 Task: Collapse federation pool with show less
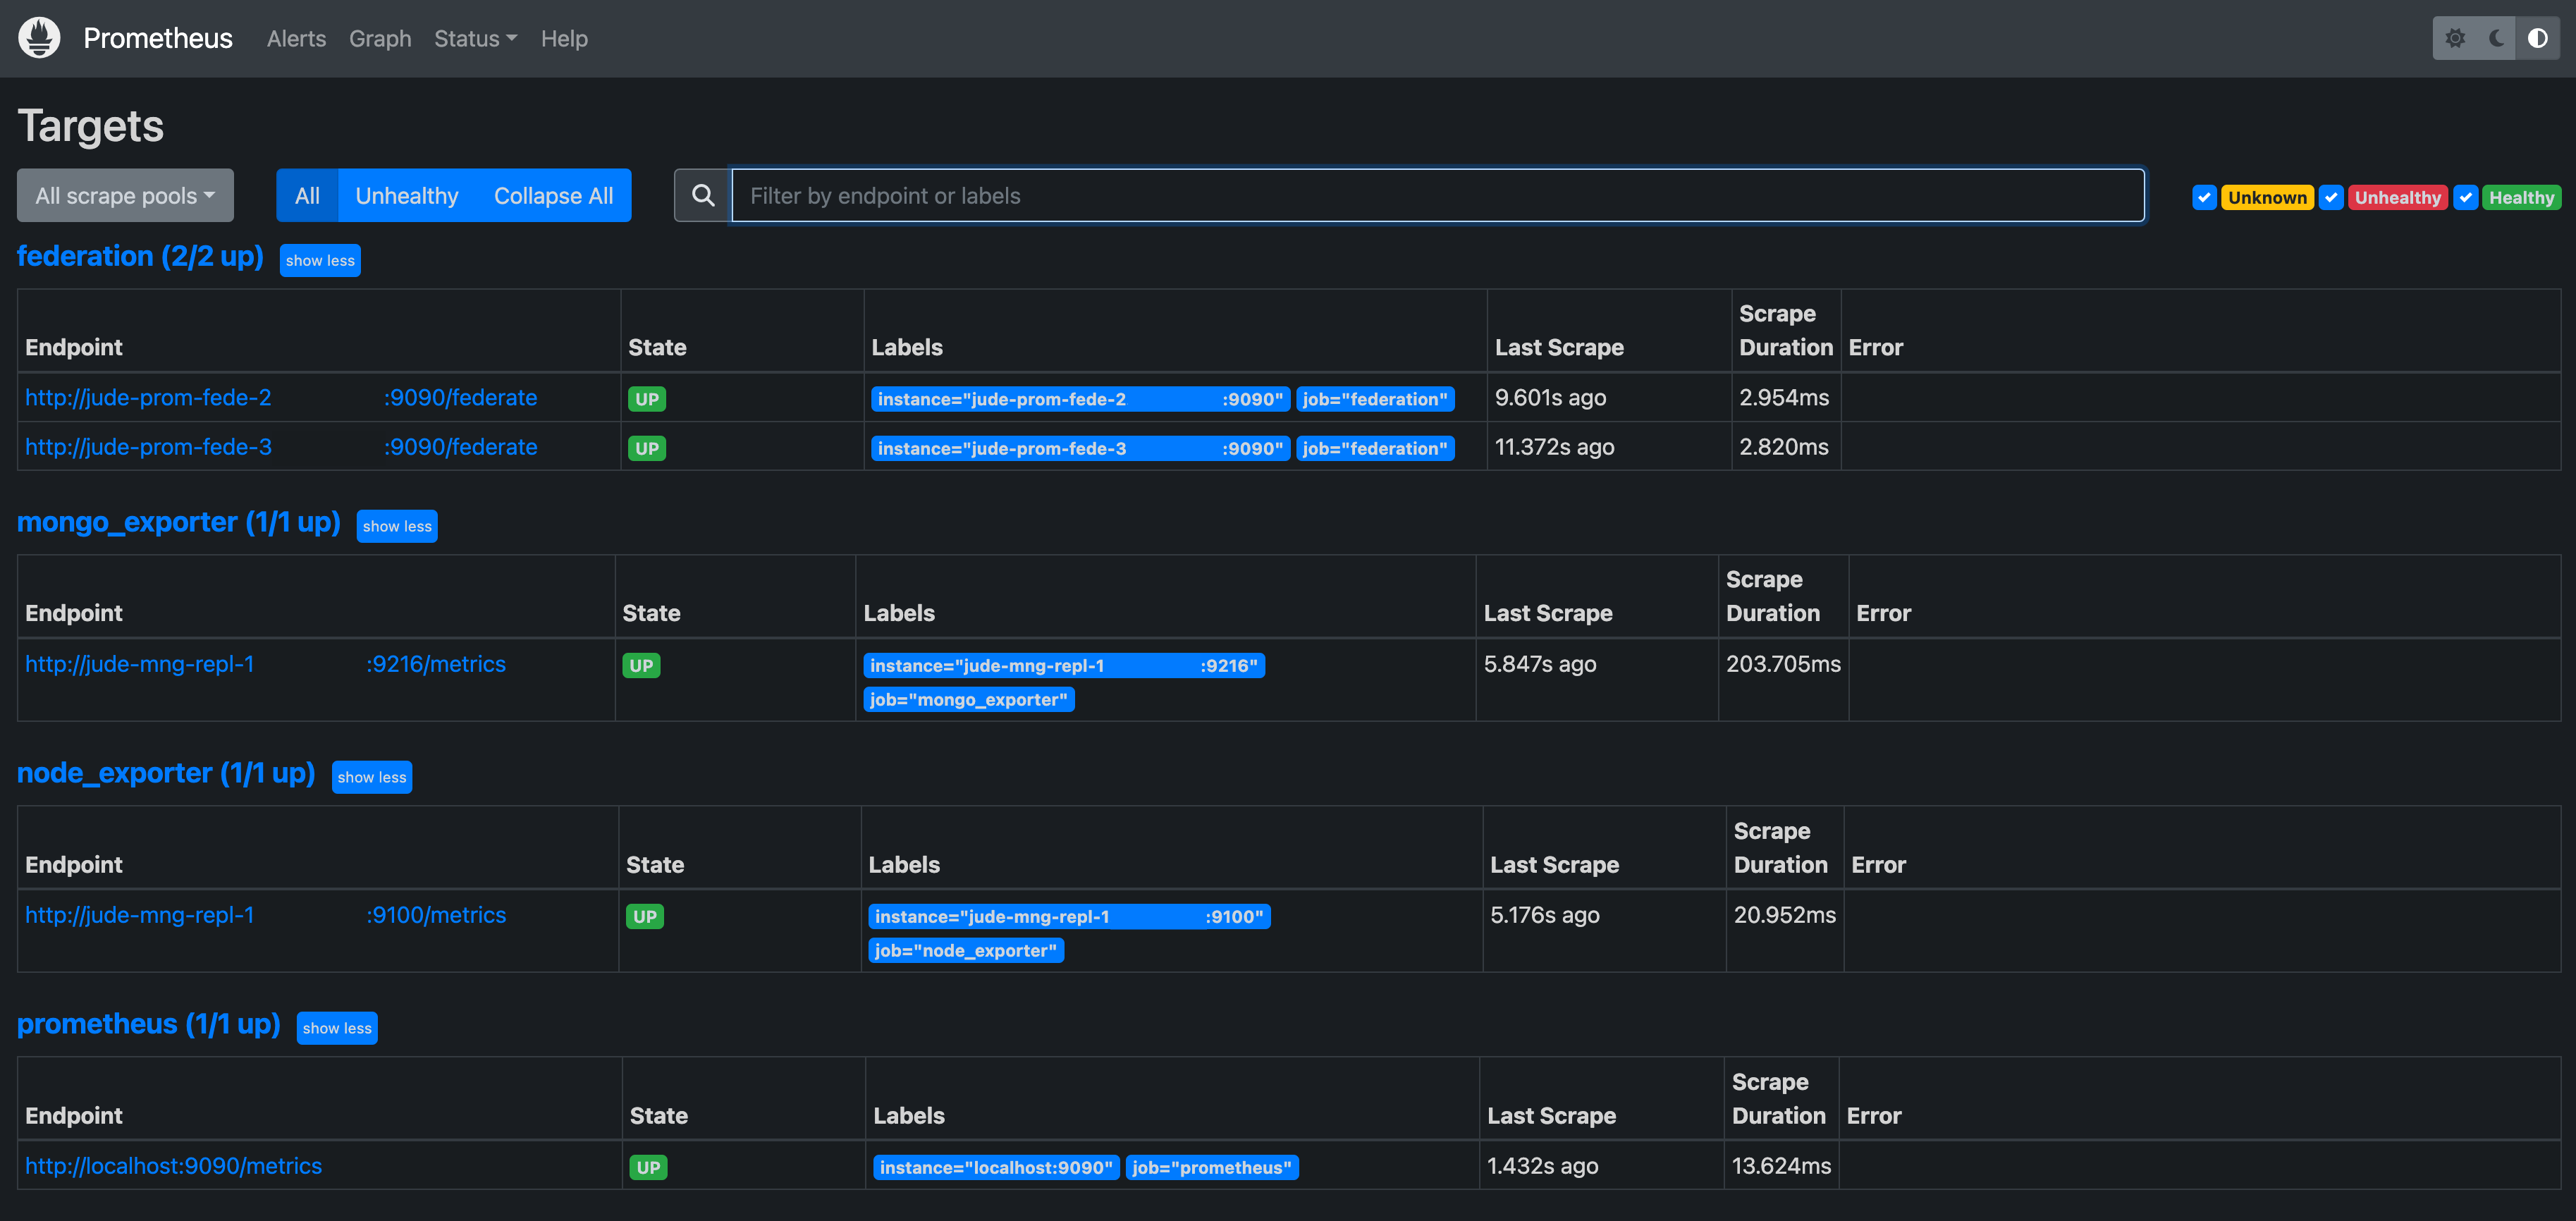point(320,260)
